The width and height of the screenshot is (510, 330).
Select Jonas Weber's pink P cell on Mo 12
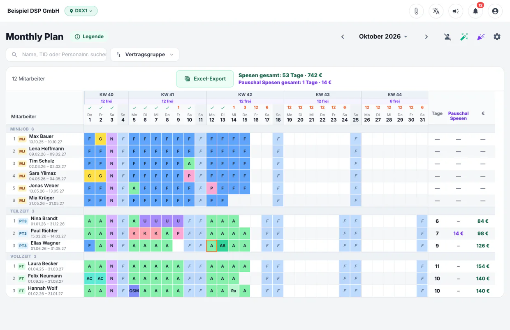click(x=212, y=188)
